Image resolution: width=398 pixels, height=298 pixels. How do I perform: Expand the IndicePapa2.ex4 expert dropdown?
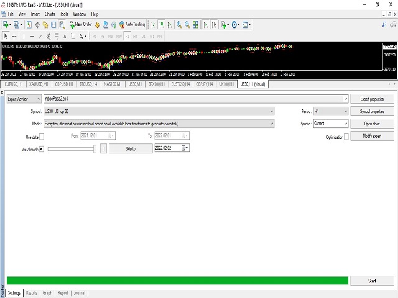tap(346, 99)
